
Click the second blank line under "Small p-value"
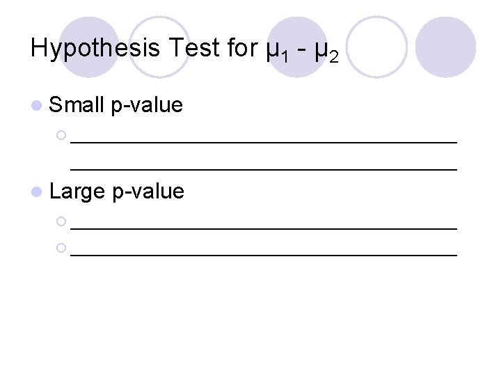tap(264, 168)
